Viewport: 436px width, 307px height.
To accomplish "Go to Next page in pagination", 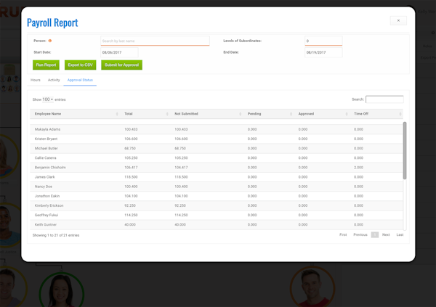I will point(386,235).
